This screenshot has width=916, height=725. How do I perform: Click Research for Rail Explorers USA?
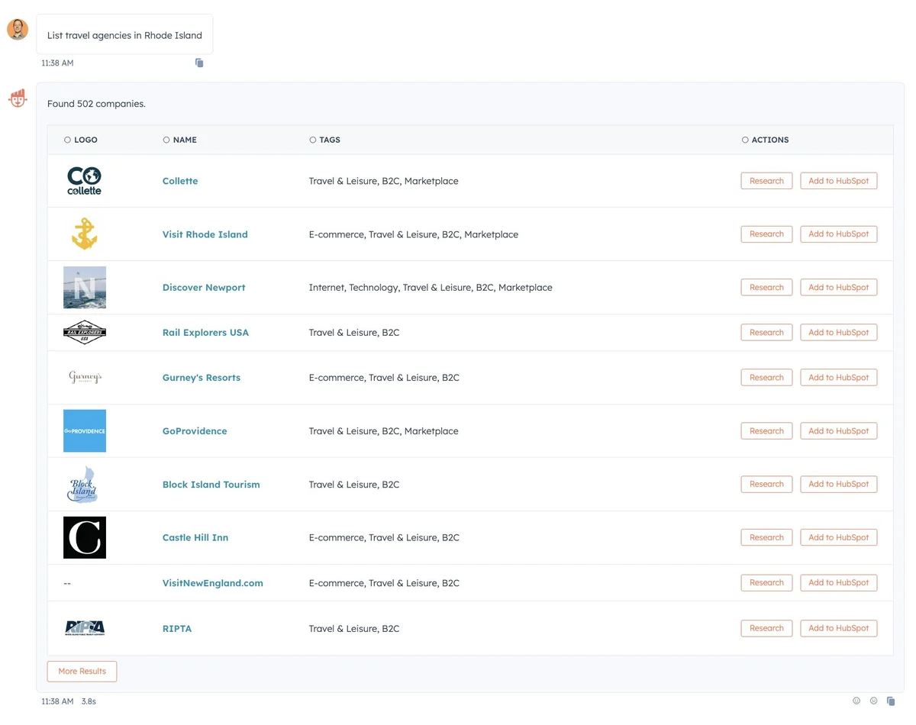click(766, 333)
